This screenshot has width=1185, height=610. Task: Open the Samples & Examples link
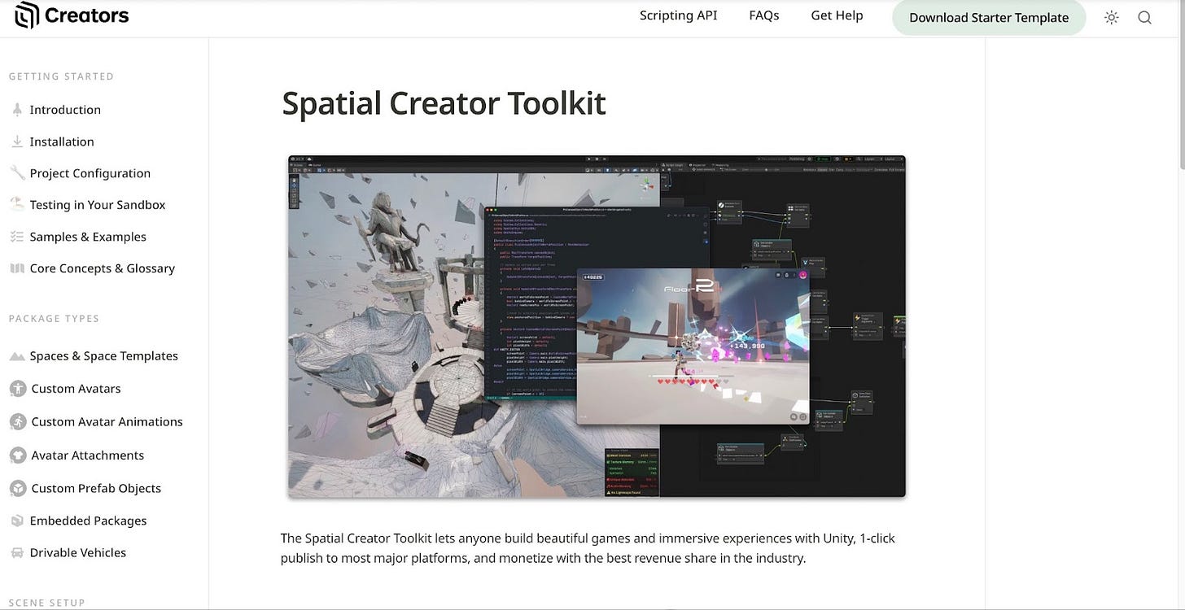(x=88, y=237)
